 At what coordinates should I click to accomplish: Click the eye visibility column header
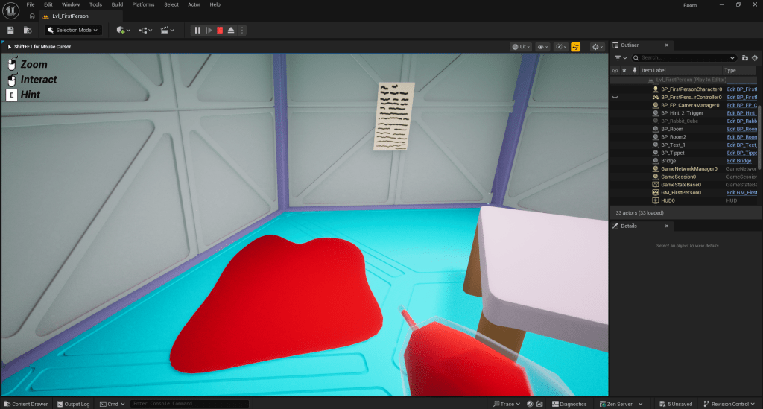point(615,70)
